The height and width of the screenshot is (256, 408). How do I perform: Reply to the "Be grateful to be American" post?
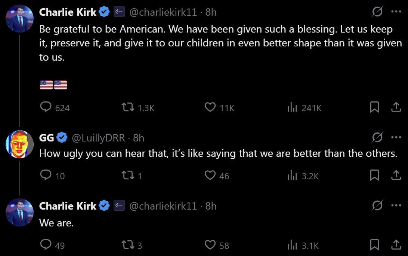(x=46, y=107)
